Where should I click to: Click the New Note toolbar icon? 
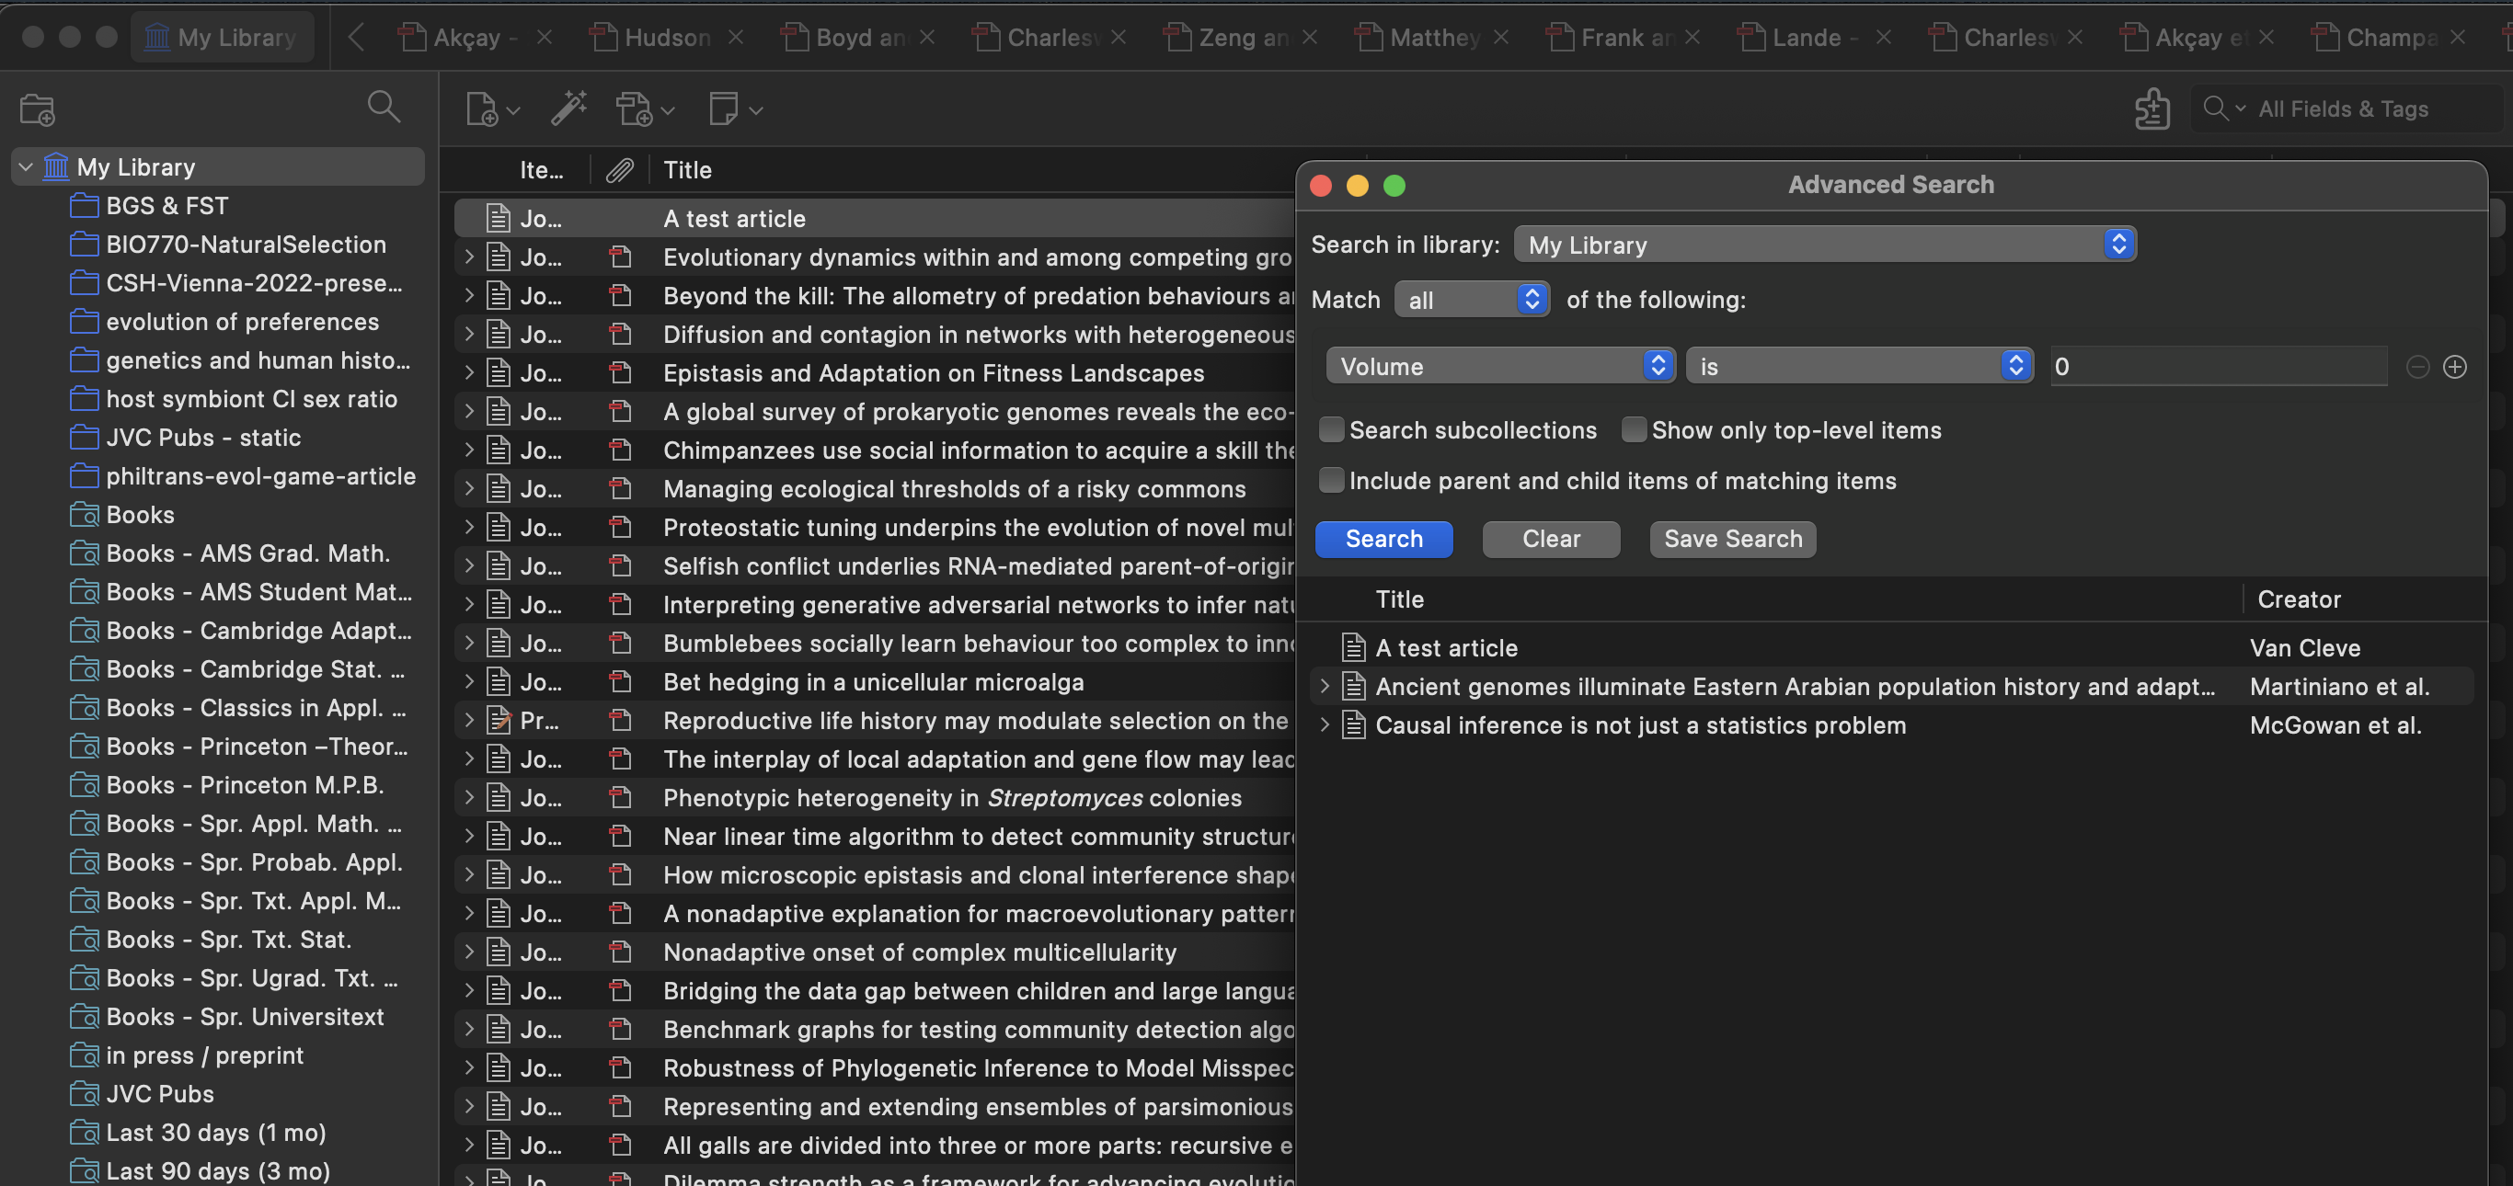(x=725, y=108)
